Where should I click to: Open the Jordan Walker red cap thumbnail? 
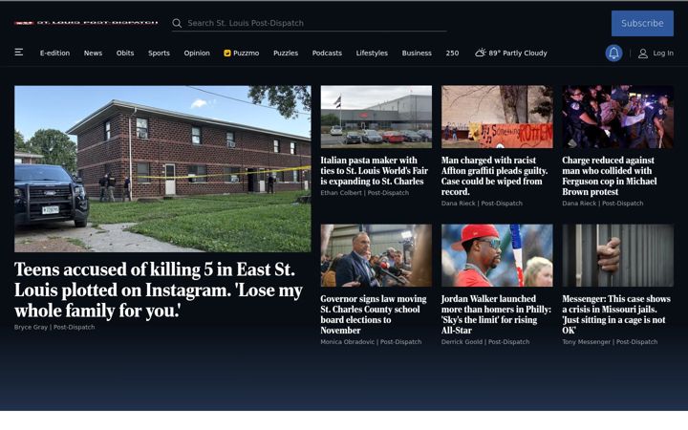point(497,255)
